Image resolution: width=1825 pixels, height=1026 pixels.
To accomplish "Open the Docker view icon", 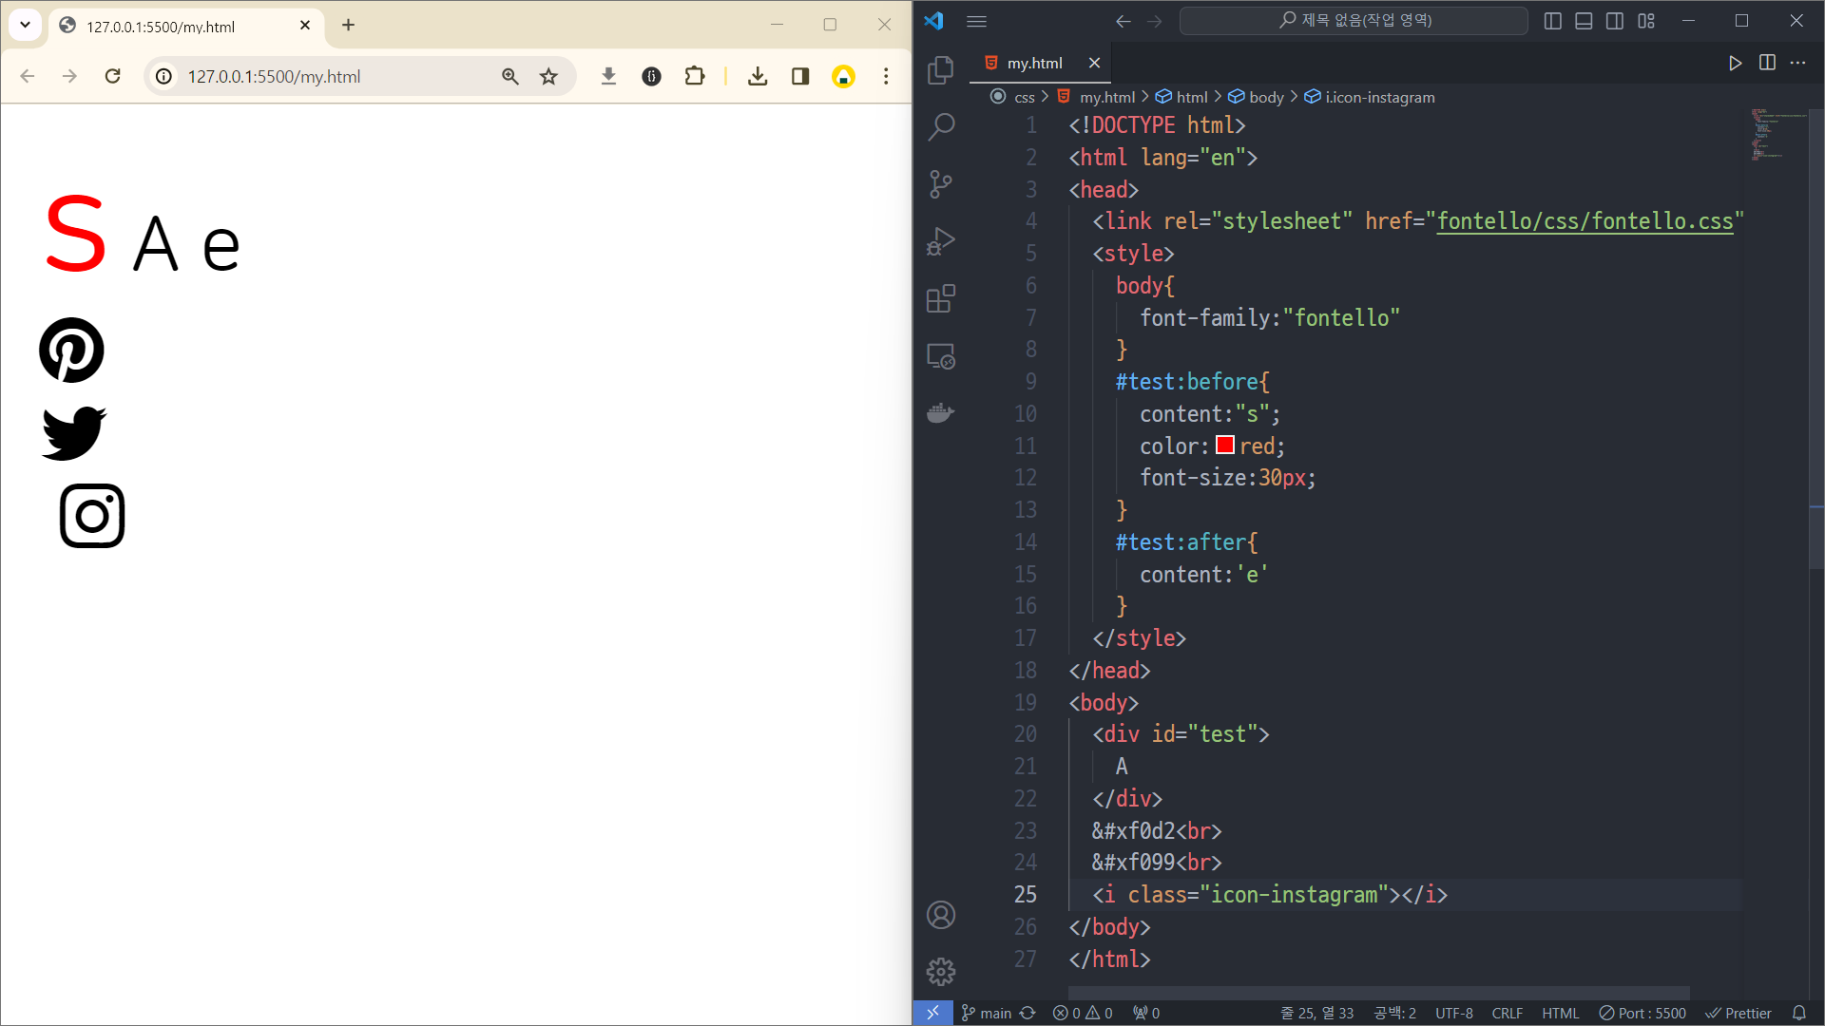I will [x=940, y=413].
